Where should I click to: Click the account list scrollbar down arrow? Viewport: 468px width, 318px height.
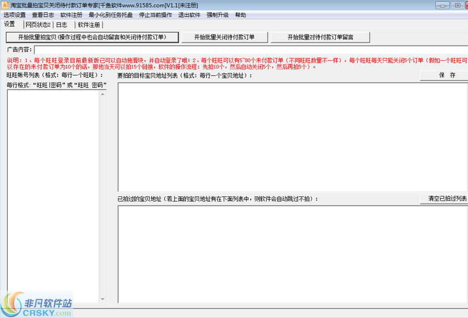tap(102, 299)
